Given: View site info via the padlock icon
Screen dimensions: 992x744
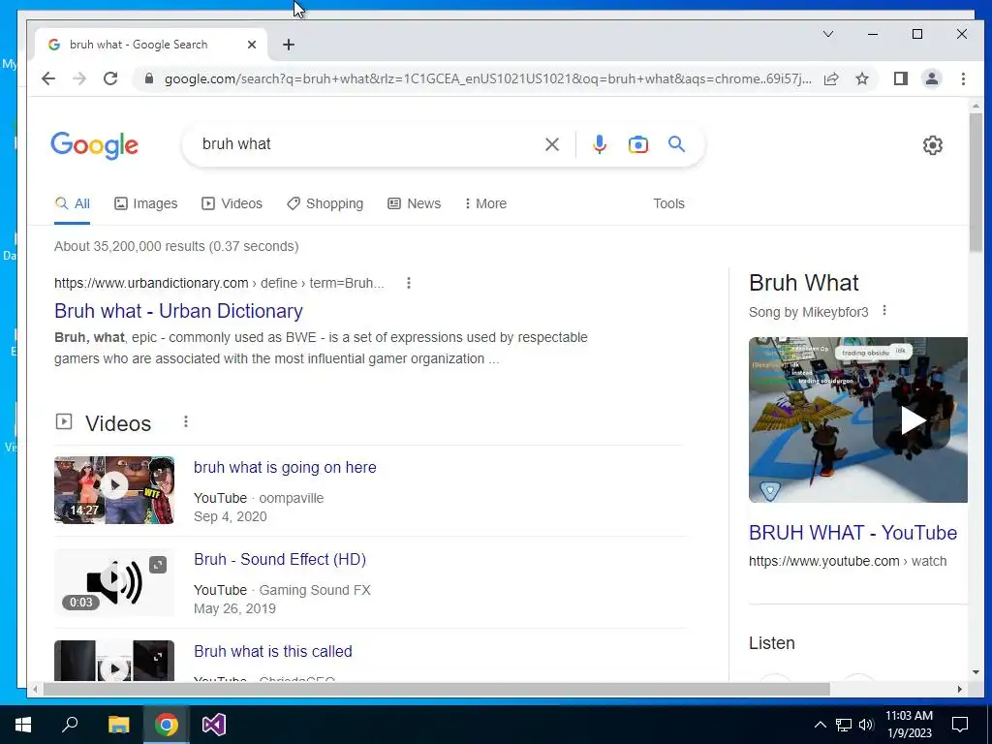Looking at the screenshot, I should click(149, 78).
